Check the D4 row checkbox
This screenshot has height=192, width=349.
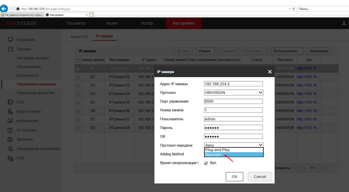(78, 94)
